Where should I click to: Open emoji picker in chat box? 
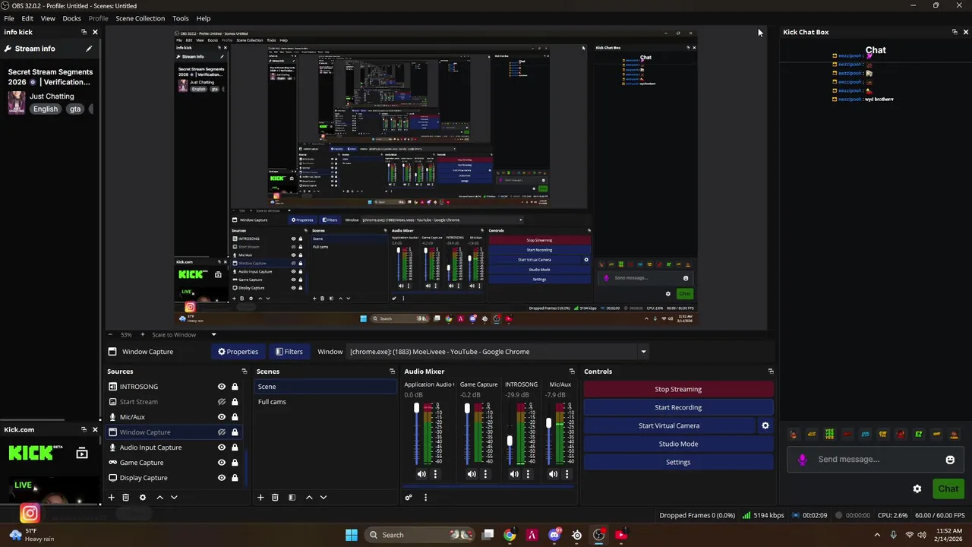[x=950, y=460]
